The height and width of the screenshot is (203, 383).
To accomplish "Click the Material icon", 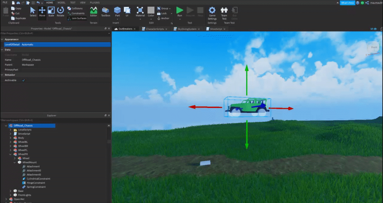I will tap(140, 10).
